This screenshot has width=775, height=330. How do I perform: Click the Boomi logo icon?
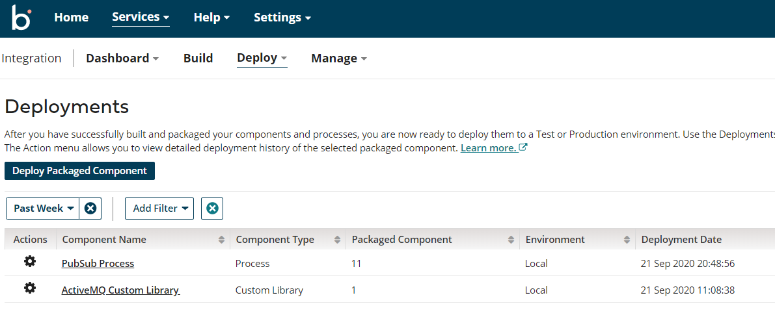[x=21, y=18]
